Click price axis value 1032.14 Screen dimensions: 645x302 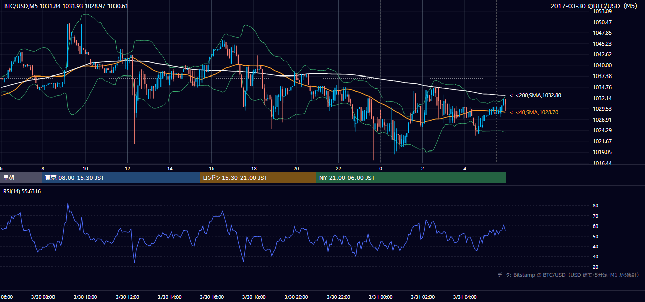click(602, 98)
